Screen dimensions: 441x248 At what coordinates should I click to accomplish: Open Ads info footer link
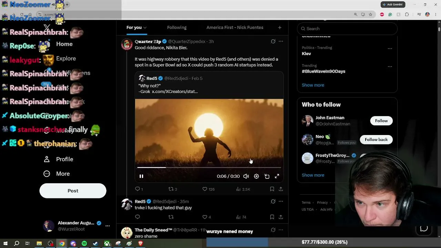326,209
